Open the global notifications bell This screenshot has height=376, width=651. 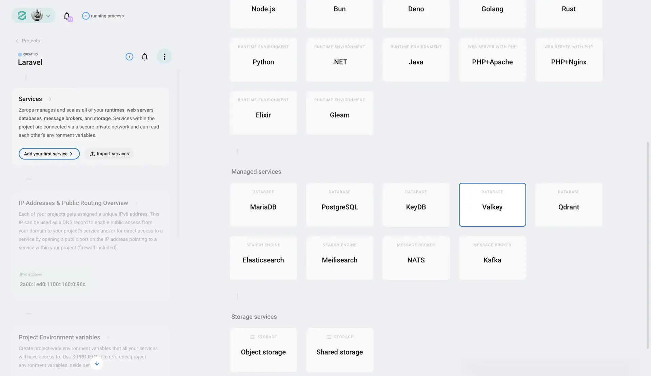pyautogui.click(x=67, y=16)
